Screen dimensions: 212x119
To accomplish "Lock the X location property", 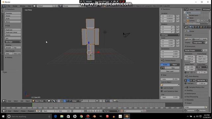I will (178, 16).
